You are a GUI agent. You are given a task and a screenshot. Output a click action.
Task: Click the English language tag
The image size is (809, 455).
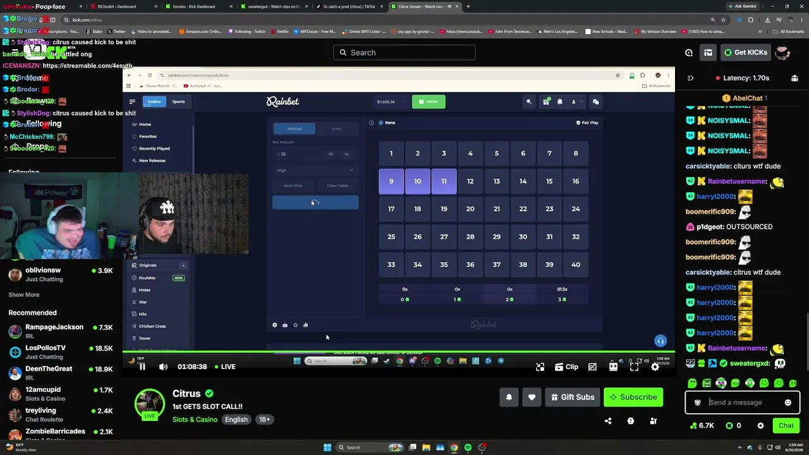pyautogui.click(x=236, y=420)
